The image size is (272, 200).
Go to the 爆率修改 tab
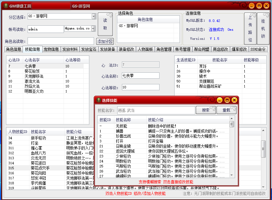[239, 49]
